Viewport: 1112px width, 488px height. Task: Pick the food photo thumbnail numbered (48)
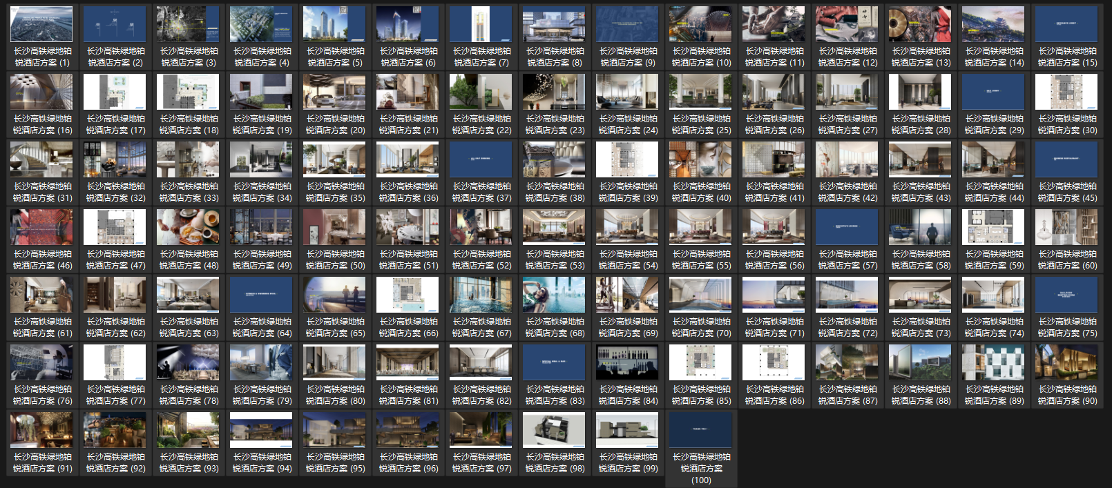[189, 228]
